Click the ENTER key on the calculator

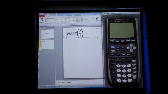[x=135, y=77]
